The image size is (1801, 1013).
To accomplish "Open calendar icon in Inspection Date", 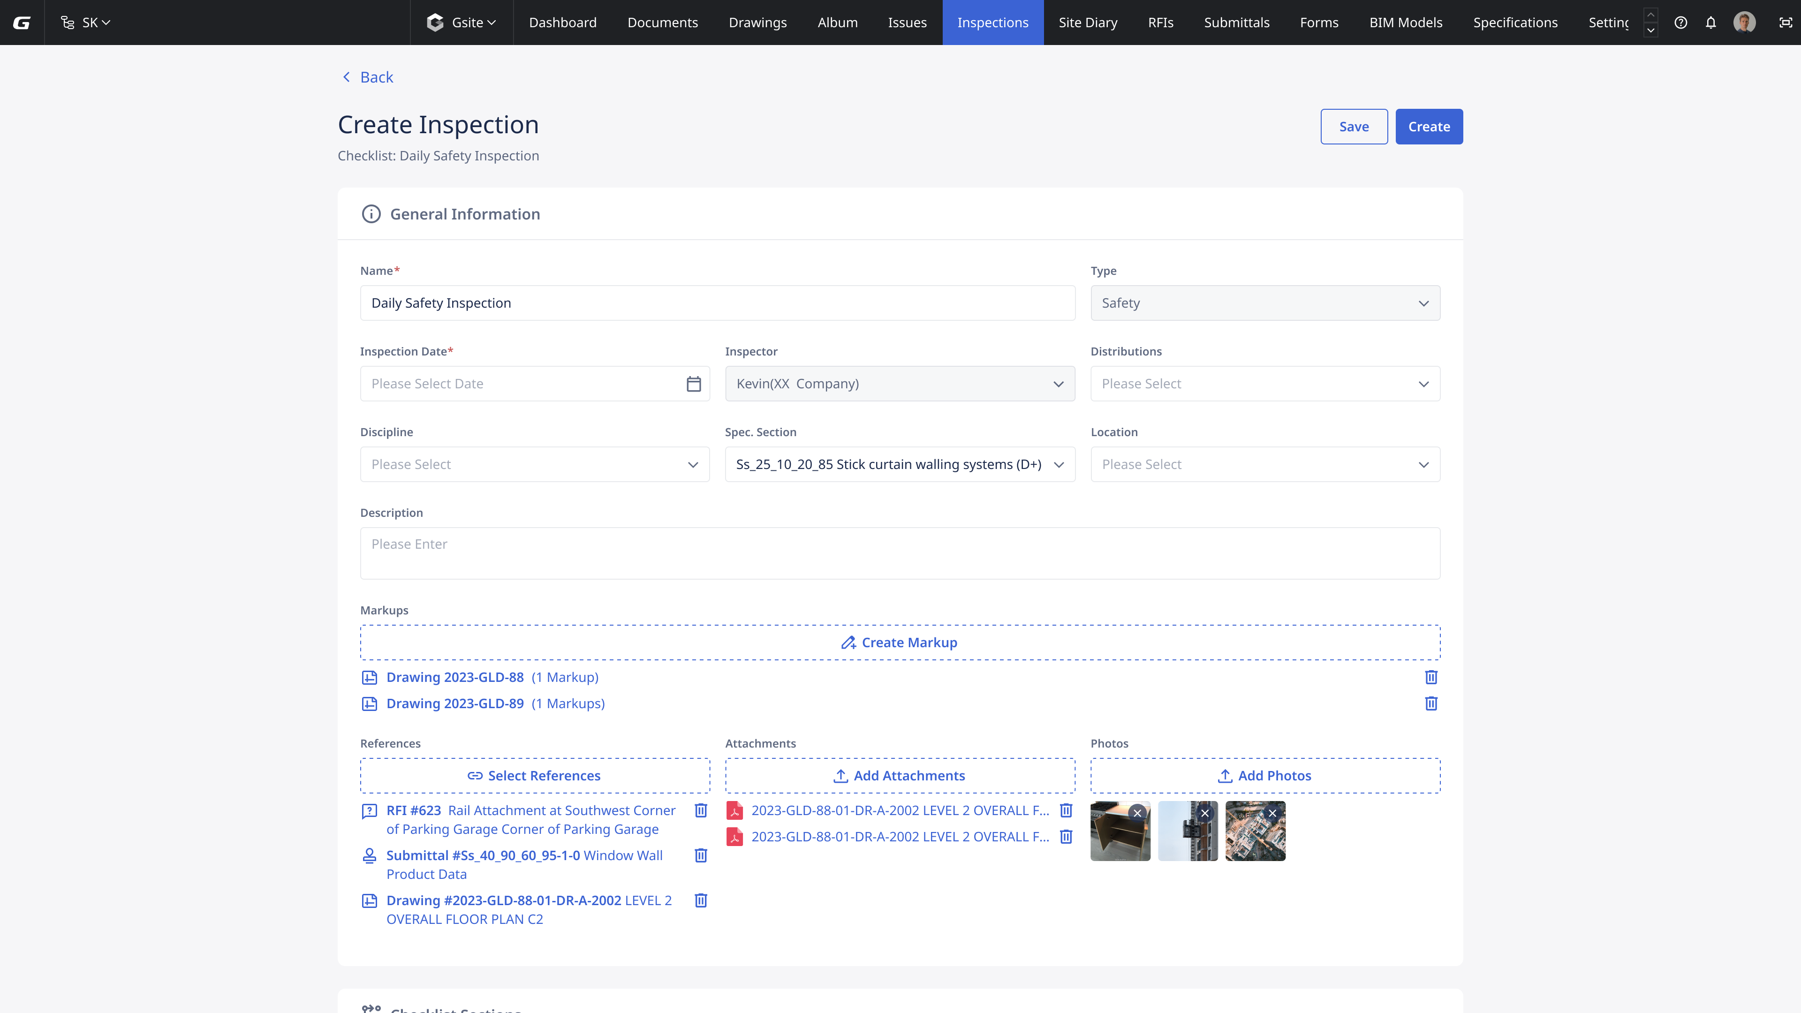I will tap(693, 384).
